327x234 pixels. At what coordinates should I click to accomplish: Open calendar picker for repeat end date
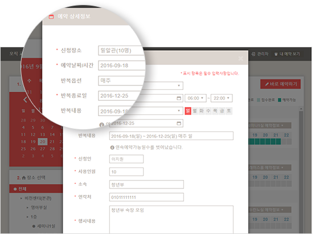[x=179, y=124]
